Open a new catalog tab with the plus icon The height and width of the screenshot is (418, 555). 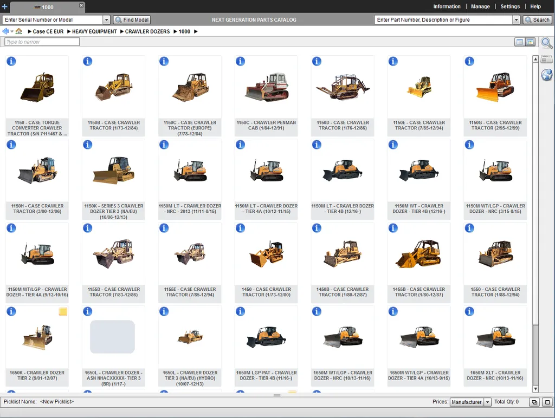coord(4,6)
